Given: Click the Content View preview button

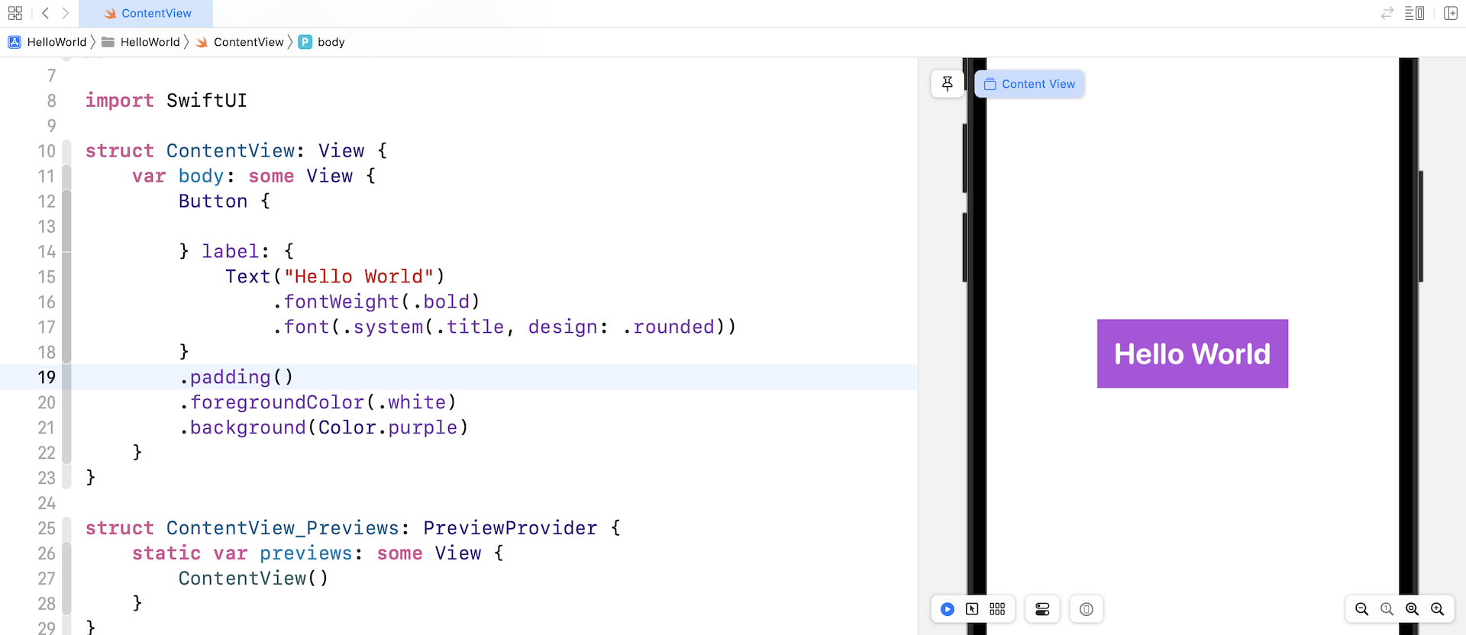Looking at the screenshot, I should (1029, 84).
